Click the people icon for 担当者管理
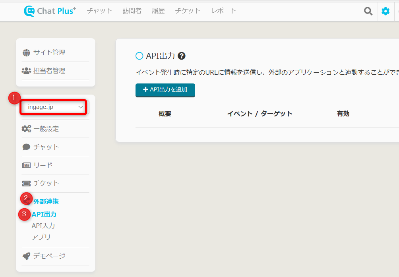This screenshot has width=399, height=277. coord(26,71)
